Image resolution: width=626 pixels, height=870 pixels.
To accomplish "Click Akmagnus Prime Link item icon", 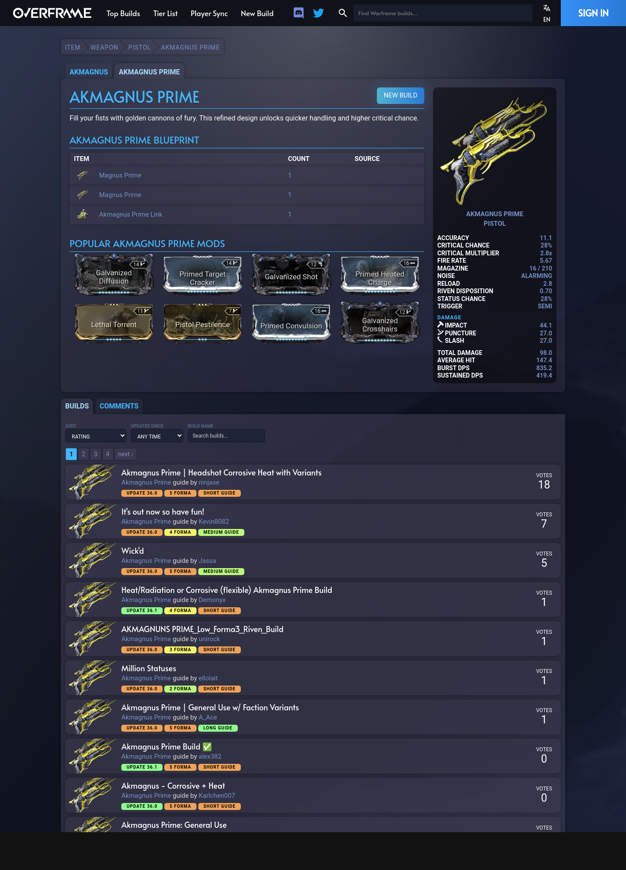I will point(83,214).
